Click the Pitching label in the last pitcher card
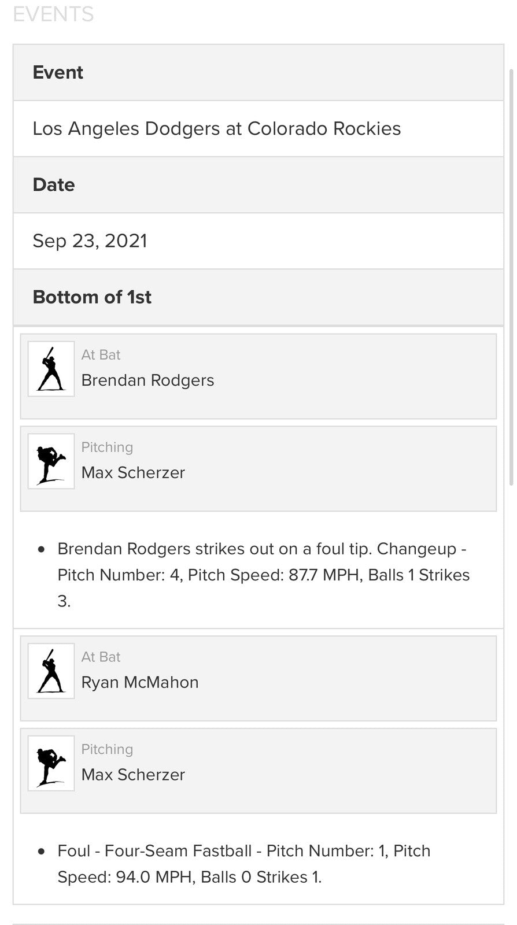The width and height of the screenshot is (517, 925). click(107, 750)
